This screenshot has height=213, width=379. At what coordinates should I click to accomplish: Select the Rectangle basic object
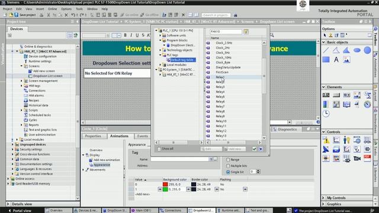click(326, 59)
